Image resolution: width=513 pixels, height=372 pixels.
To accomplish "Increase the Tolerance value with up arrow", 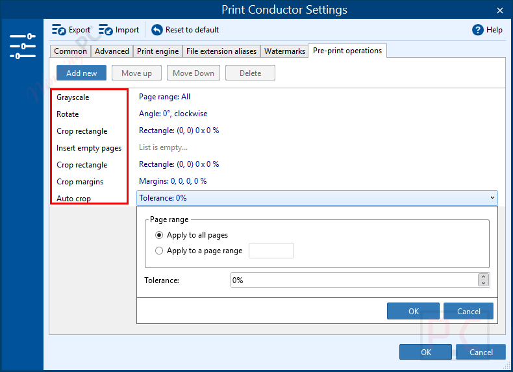I will coord(483,277).
